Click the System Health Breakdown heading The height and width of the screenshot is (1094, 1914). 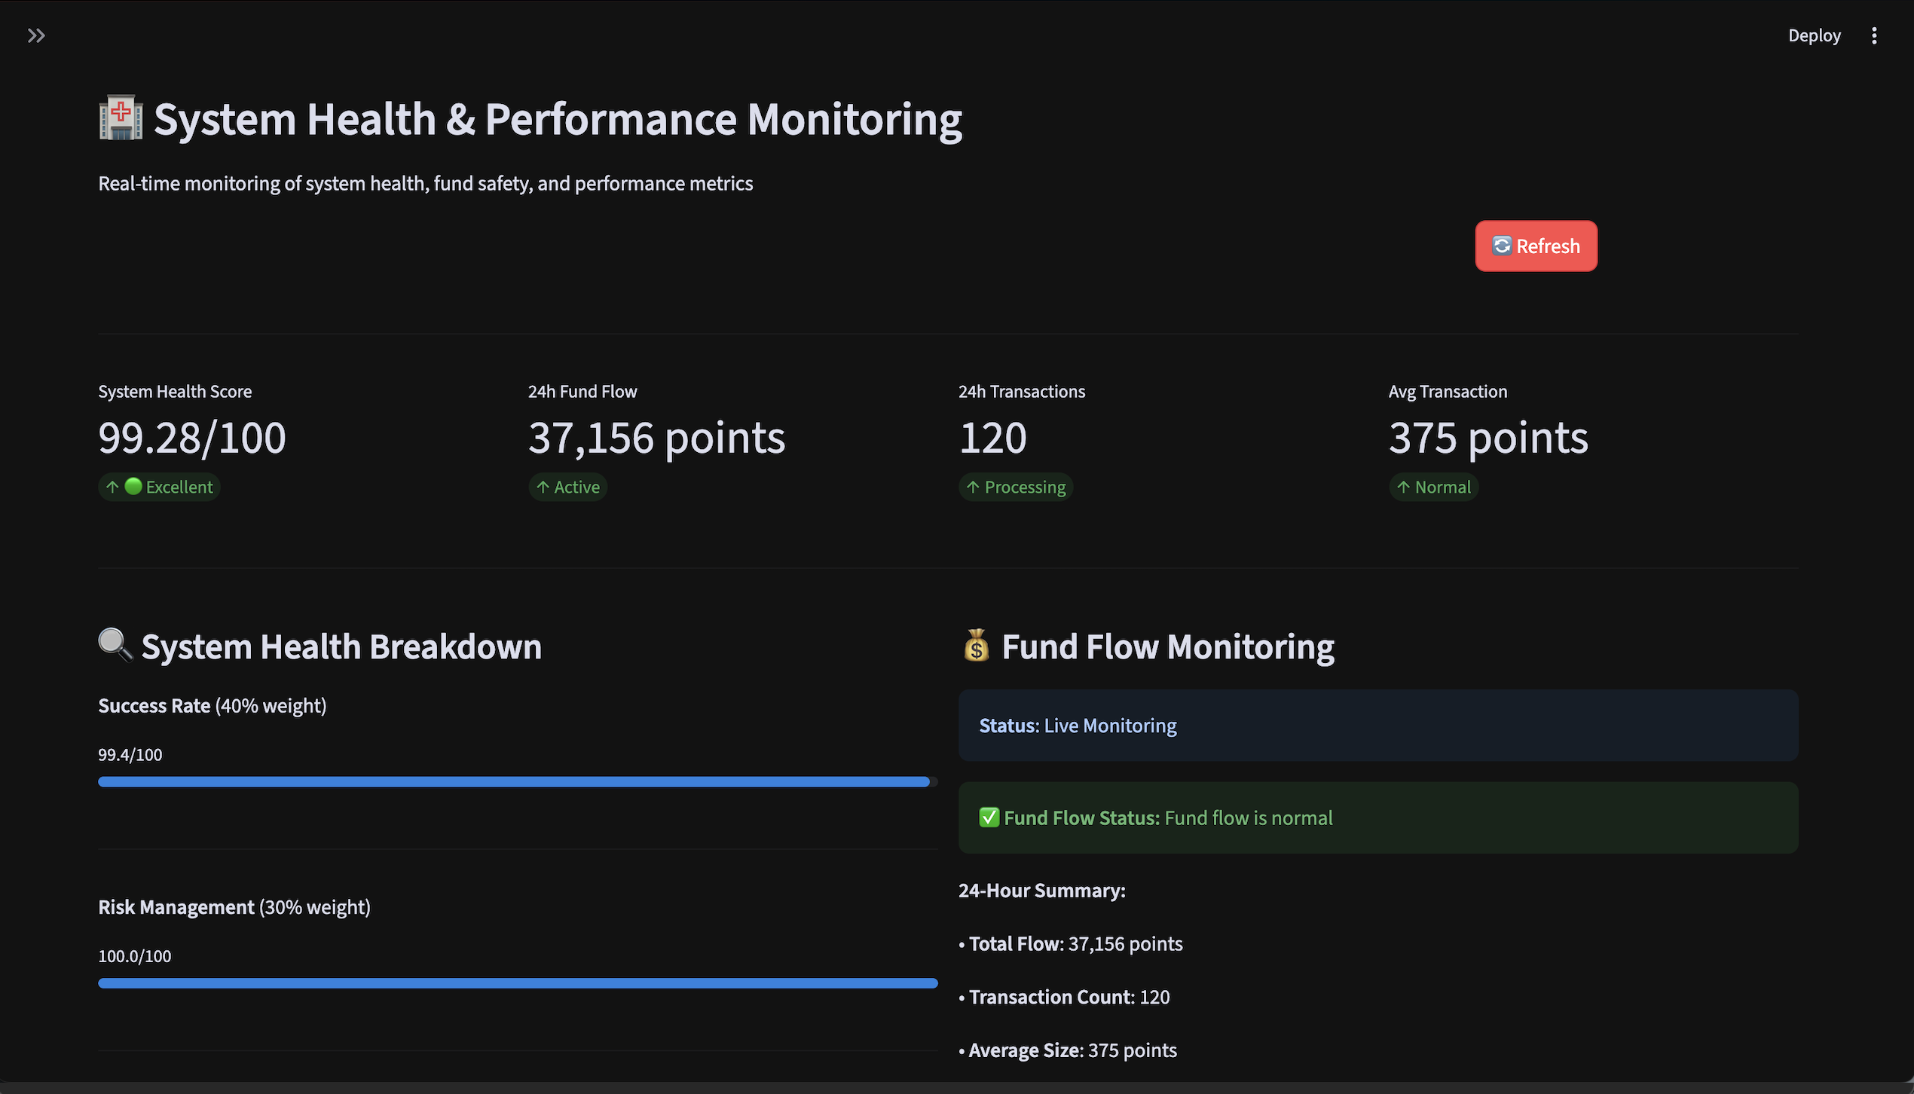[341, 646]
